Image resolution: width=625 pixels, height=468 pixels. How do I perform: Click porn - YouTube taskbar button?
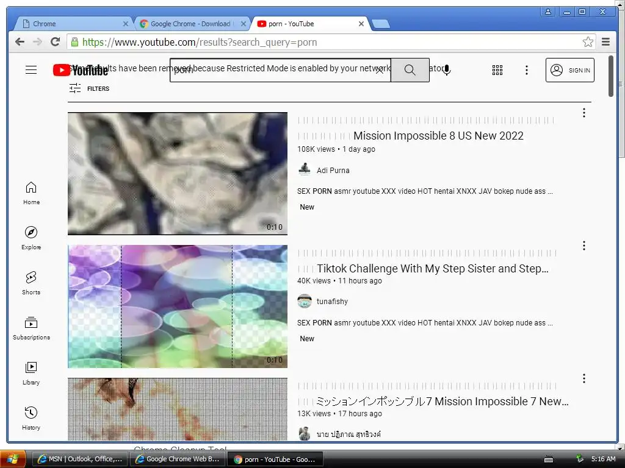click(275, 459)
